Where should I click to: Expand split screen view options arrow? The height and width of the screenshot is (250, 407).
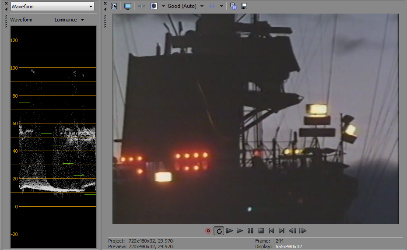point(163,6)
